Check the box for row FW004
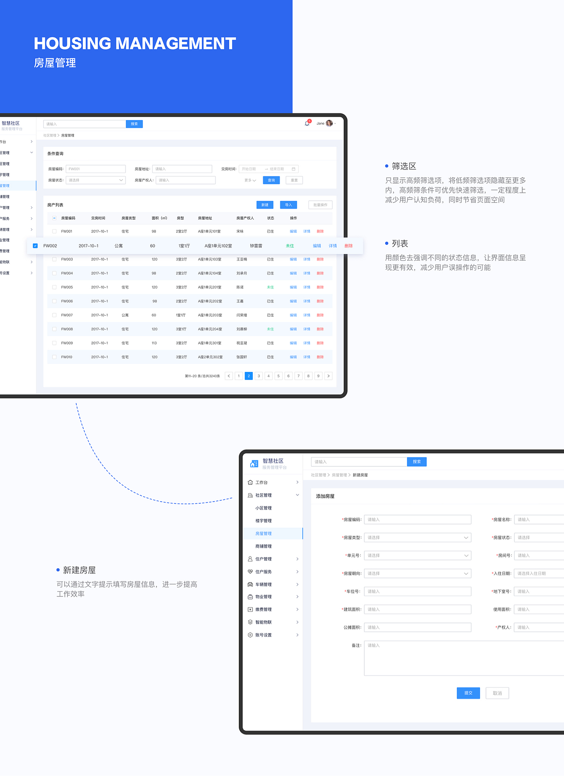 coord(54,273)
